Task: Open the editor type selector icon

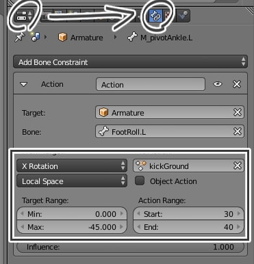Action: point(24,16)
